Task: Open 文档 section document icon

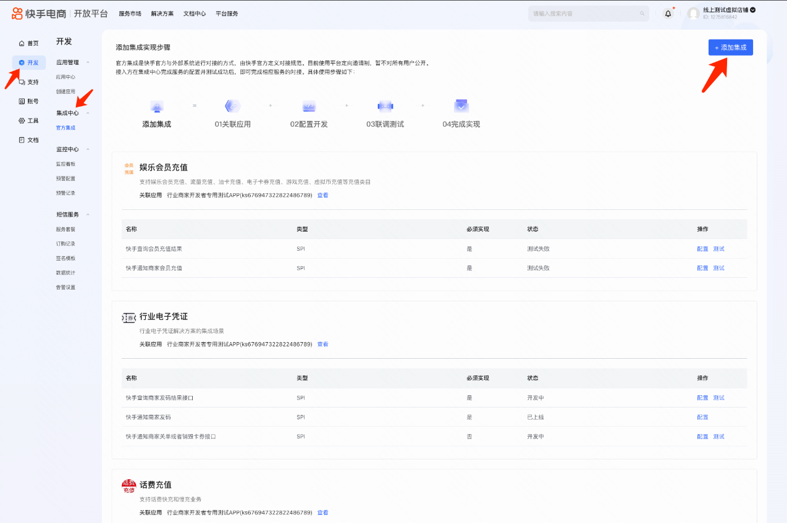Action: 22,140
